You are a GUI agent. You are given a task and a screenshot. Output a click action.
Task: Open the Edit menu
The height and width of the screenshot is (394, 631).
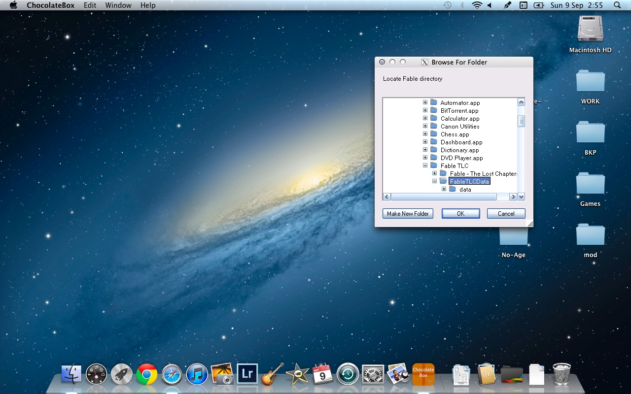click(90, 5)
